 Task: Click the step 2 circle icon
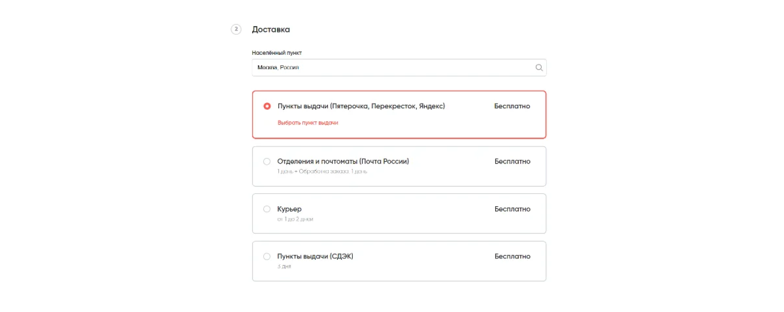(x=236, y=29)
